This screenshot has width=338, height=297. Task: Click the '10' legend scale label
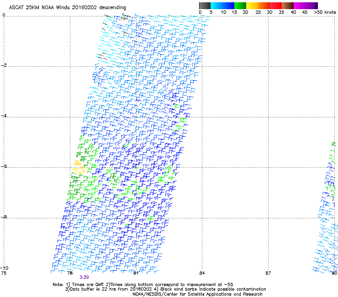[223, 12]
